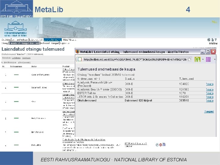Click the result count 393510 in Otsitulemused row
Image resolution: width=220 pixels, height=165 pixels.
(184, 101)
